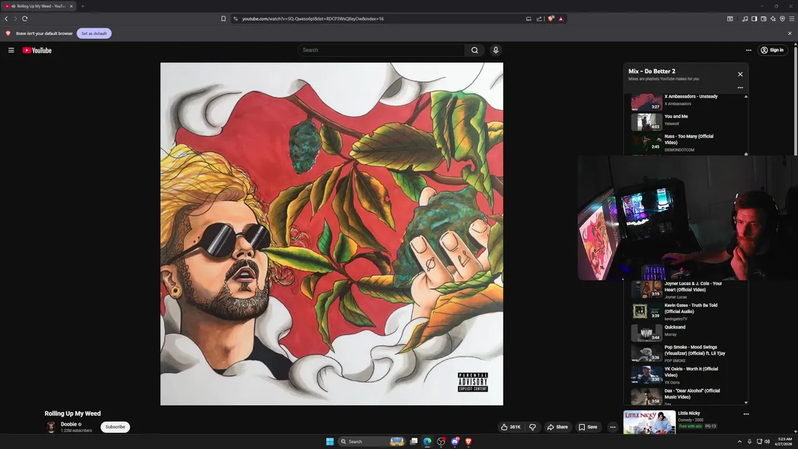The image size is (798, 449).
Task: Open the Windows Start menu
Action: 330,442
